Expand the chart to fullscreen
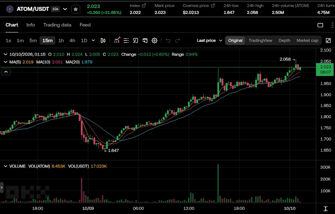Screen dimensions: 335x214 pos(328,40)
